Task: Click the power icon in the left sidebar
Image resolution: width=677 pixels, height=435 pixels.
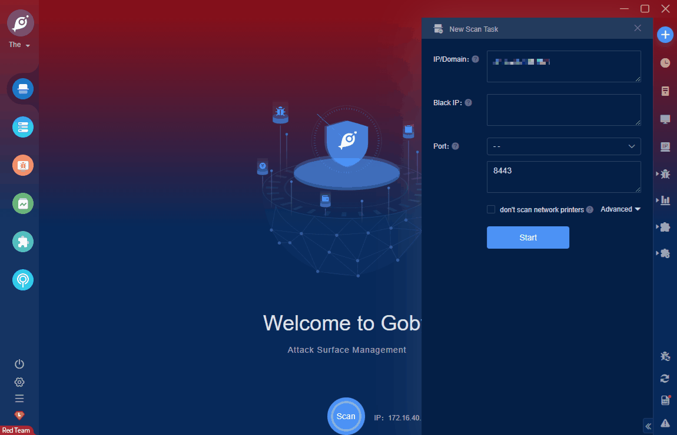Action: tap(19, 364)
